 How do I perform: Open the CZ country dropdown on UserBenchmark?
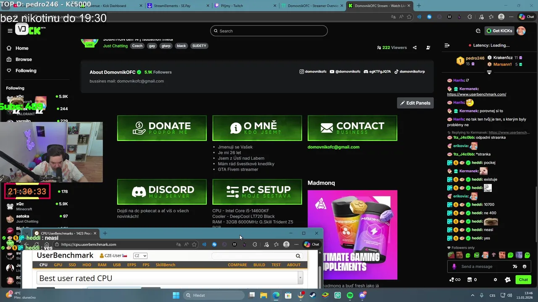(140, 256)
